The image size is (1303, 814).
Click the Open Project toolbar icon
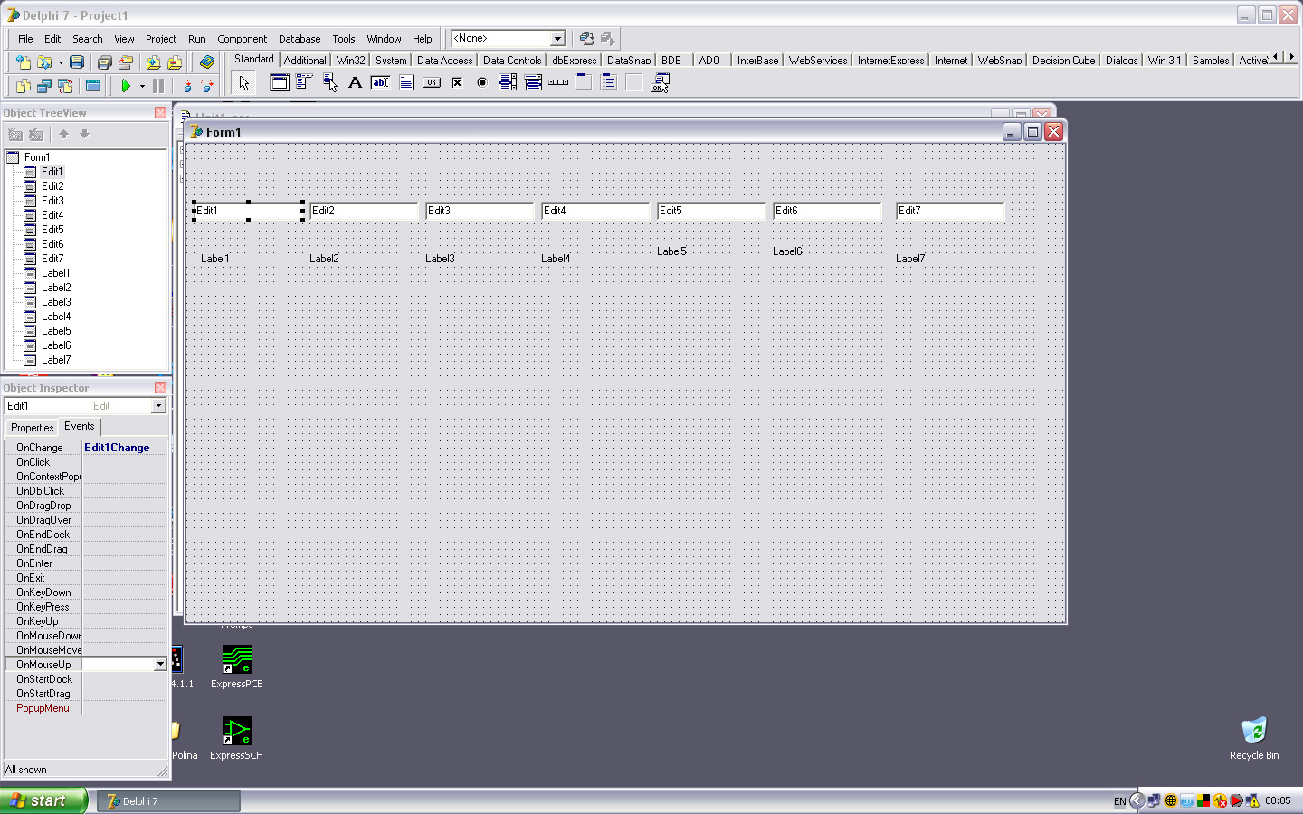(x=126, y=62)
